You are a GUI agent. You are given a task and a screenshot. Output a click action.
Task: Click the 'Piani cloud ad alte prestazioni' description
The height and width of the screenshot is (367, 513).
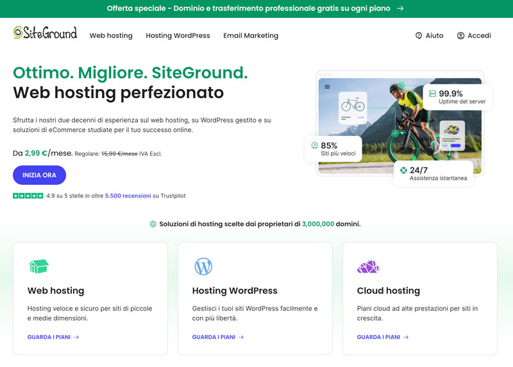coord(417,313)
